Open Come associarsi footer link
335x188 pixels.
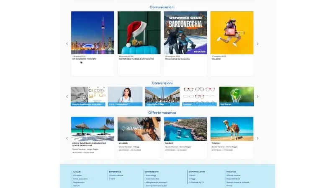(80, 179)
